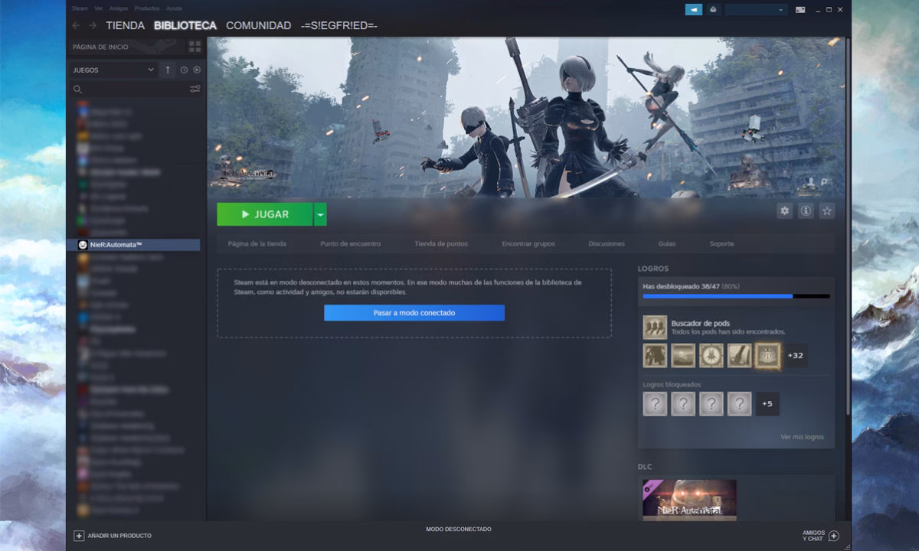Enter Big Picture mode via top-right icon
This screenshot has height=551, width=919.
[x=800, y=10]
